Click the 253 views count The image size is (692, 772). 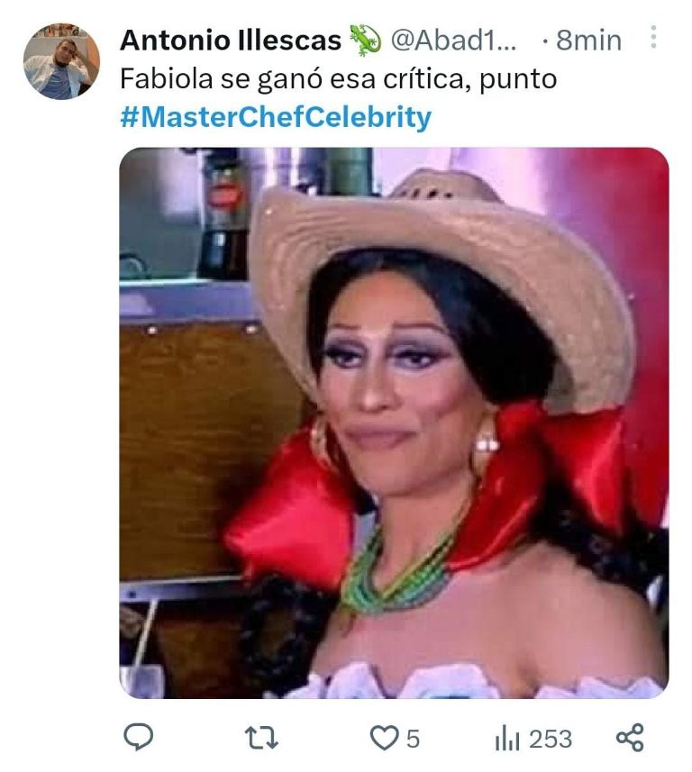[551, 739]
